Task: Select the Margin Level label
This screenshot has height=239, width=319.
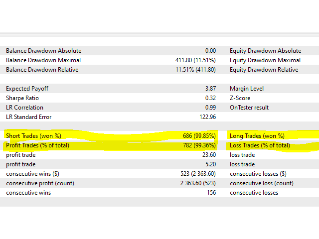Action: pyautogui.click(x=248, y=89)
